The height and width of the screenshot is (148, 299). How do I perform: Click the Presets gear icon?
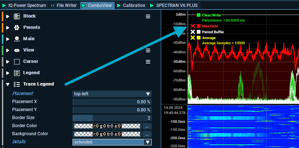click(16, 27)
